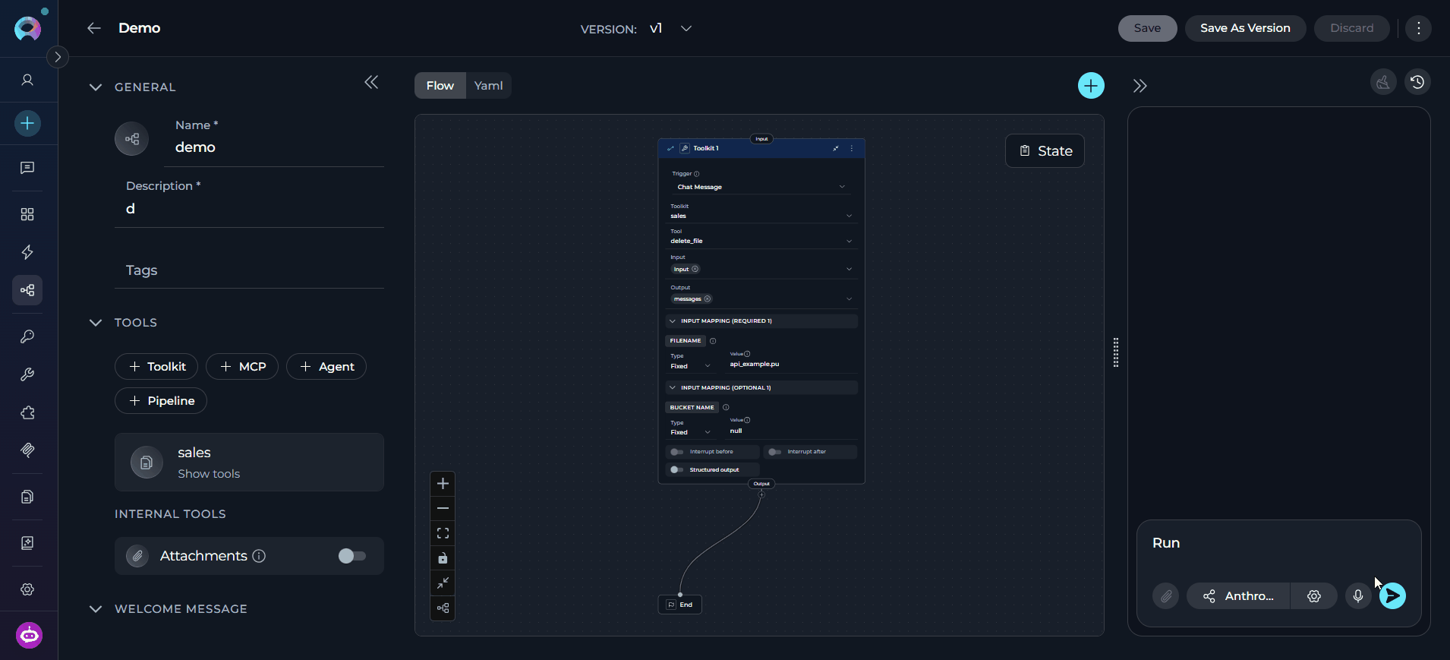Open model settings gear in chat
This screenshot has height=660, width=1450.
point(1314,596)
